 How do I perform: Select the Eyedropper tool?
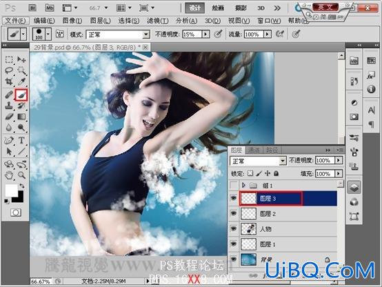pyautogui.click(x=21, y=81)
